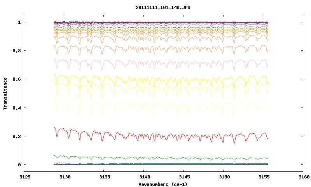Click the y-axis tick label 0
This screenshot has width=311, height=187.
19,165
